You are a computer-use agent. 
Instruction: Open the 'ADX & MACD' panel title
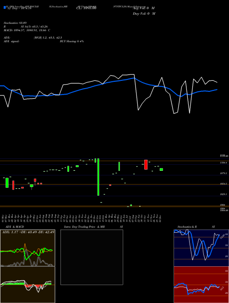(x=15, y=227)
